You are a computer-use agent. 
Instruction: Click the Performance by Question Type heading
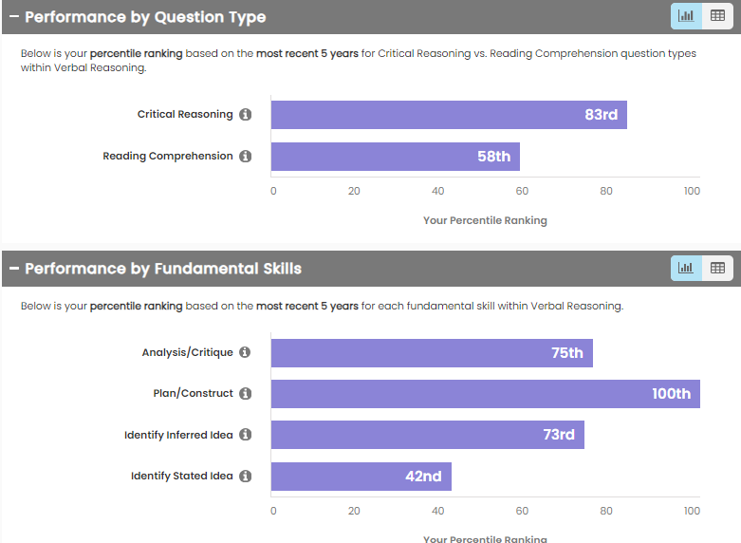pos(145,17)
